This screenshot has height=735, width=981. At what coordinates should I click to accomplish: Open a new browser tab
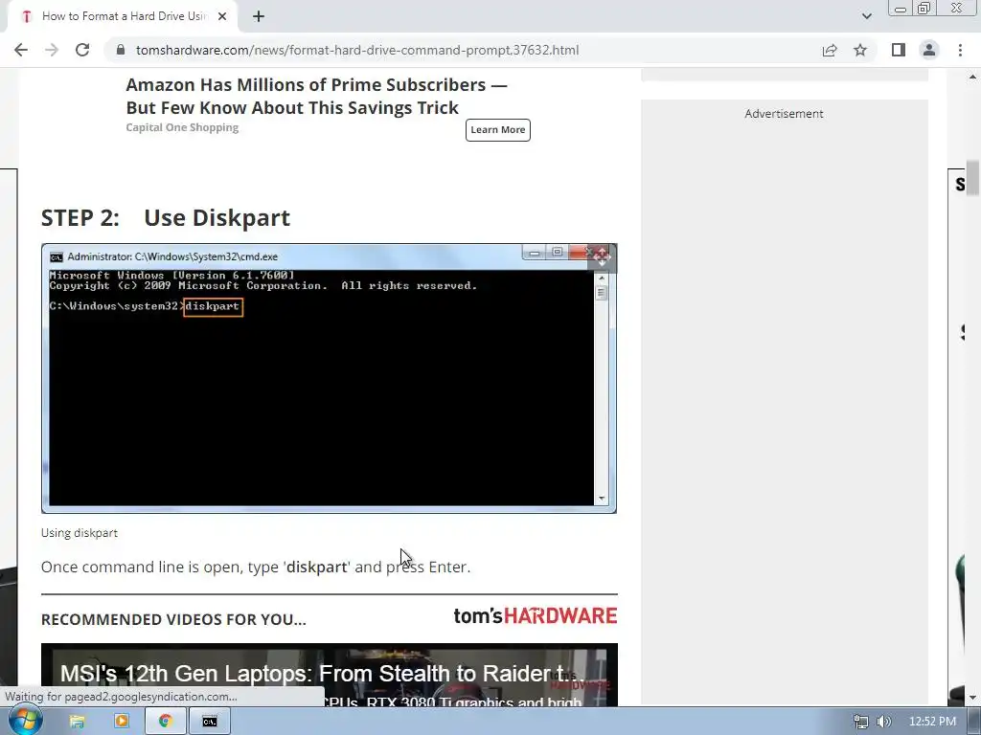pyautogui.click(x=259, y=16)
